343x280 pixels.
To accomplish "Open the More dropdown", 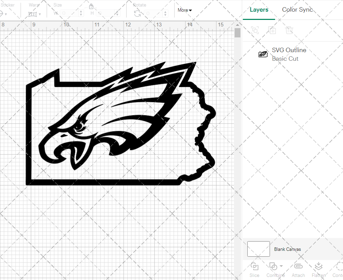I will pyautogui.click(x=184, y=10).
